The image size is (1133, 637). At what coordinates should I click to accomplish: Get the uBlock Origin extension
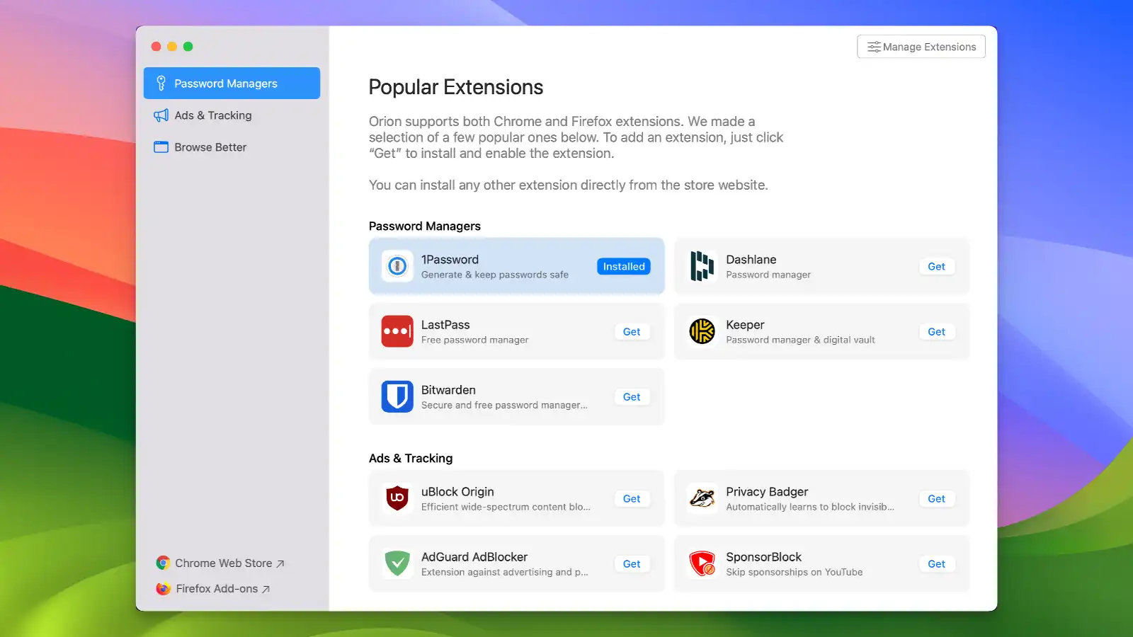[x=631, y=498]
